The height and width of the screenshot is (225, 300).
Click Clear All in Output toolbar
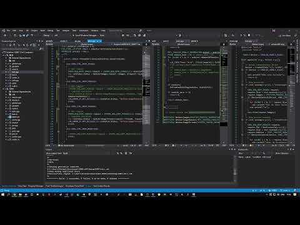click(x=126, y=153)
